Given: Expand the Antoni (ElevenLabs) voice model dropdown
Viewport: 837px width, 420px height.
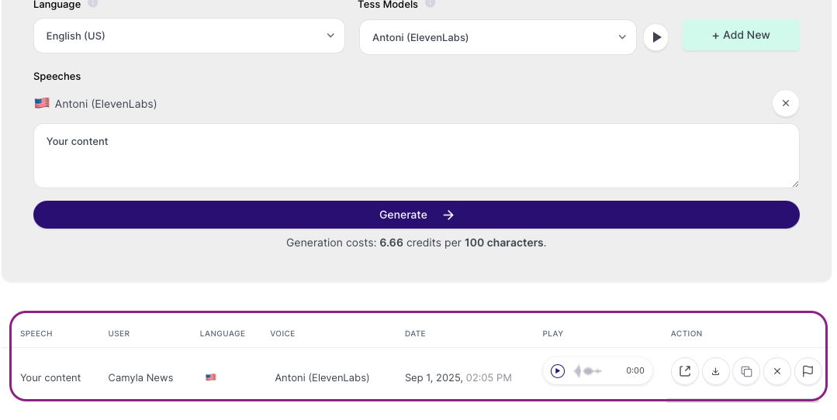Looking at the screenshot, I should point(497,37).
